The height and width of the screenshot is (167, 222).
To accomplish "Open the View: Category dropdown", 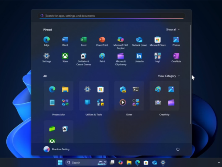I will (169, 76).
